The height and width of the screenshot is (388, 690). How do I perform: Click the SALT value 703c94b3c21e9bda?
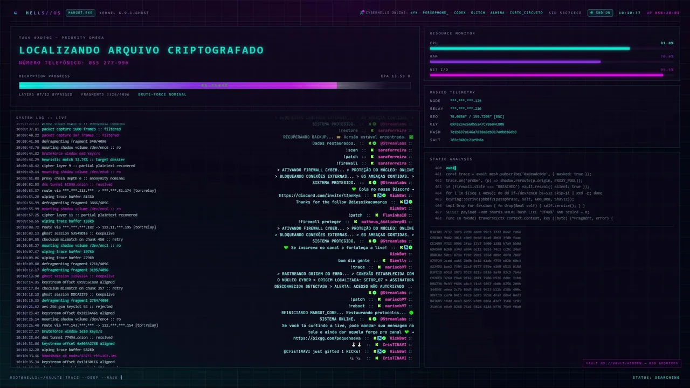(x=467, y=140)
